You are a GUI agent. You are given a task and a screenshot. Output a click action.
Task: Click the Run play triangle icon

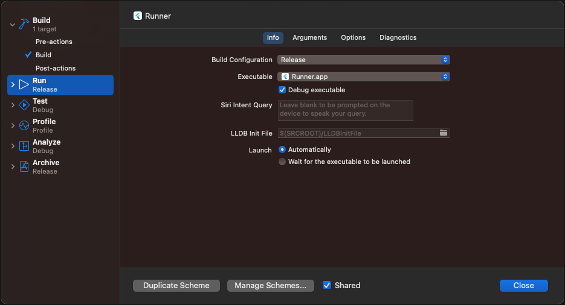[24, 84]
